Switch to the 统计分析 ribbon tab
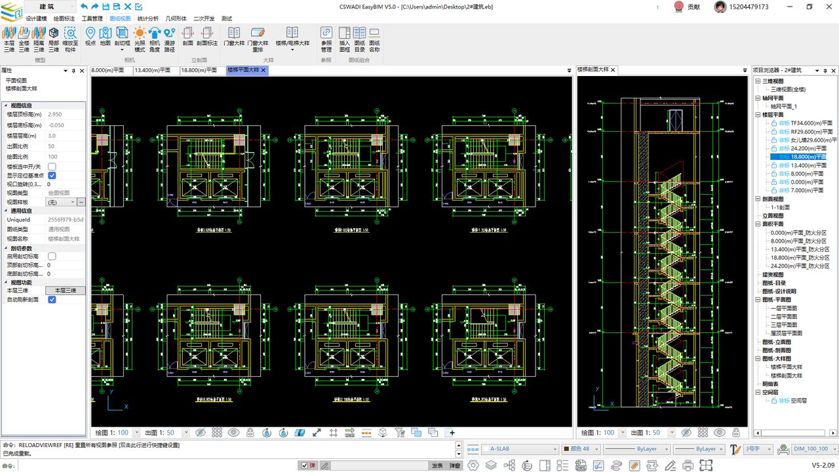The width and height of the screenshot is (839, 472). 148,18
